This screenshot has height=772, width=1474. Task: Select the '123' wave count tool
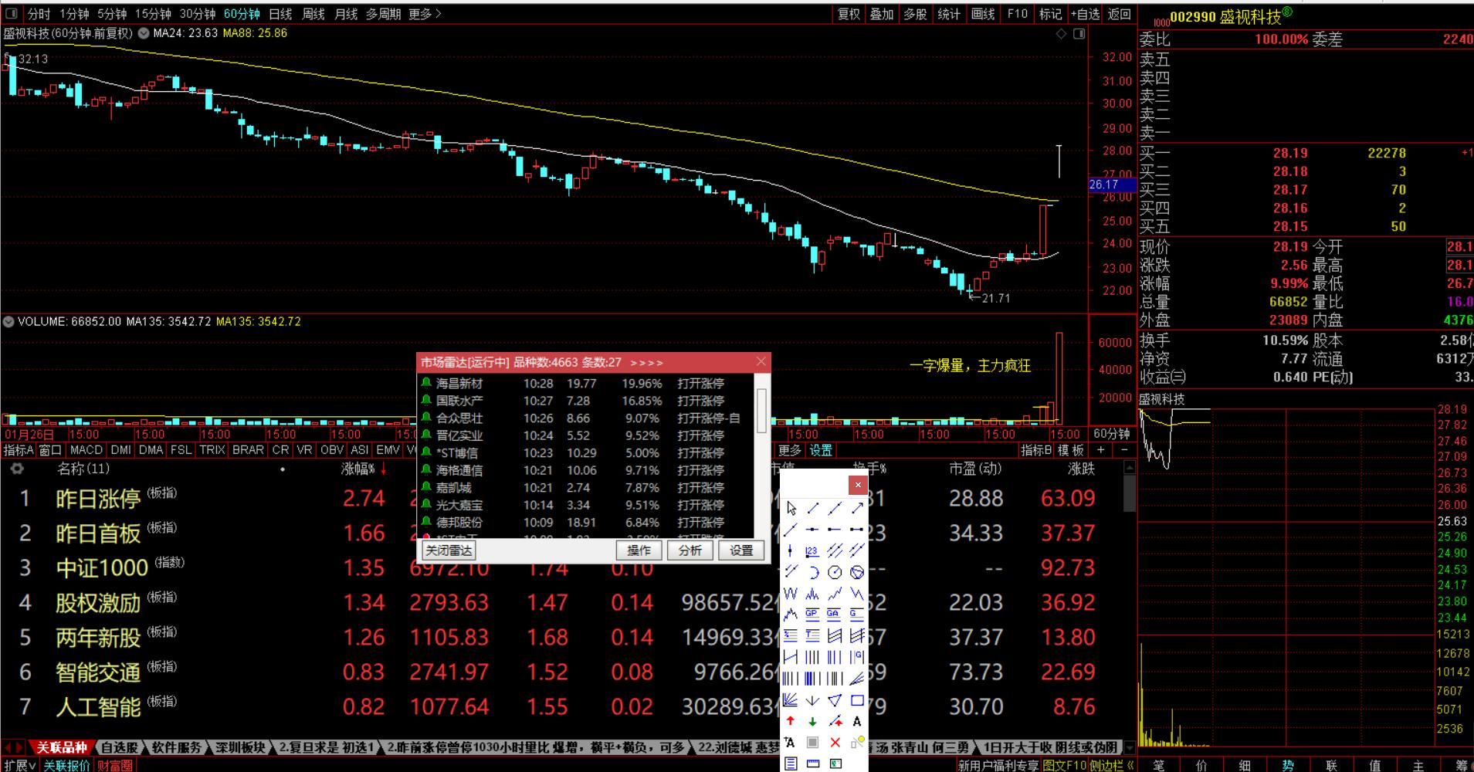(x=812, y=550)
